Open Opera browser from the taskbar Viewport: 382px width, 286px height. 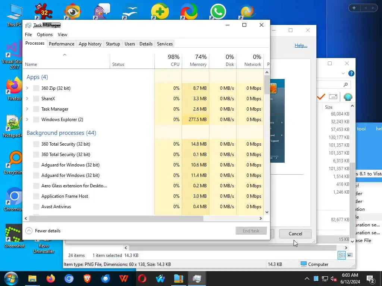[142, 279]
